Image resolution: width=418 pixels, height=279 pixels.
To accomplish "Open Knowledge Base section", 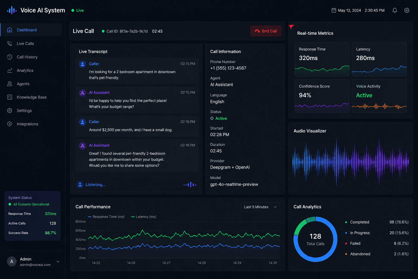I will (x=31, y=97).
